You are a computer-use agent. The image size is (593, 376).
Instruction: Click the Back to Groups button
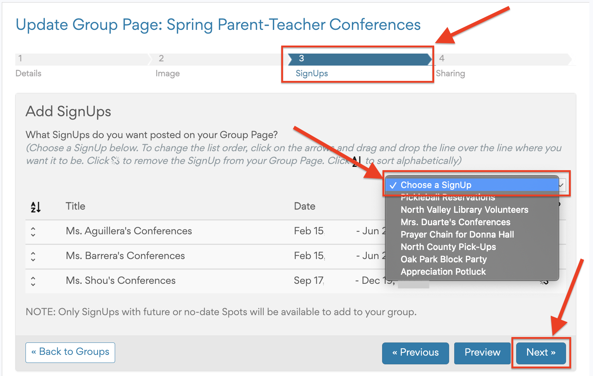coord(70,352)
